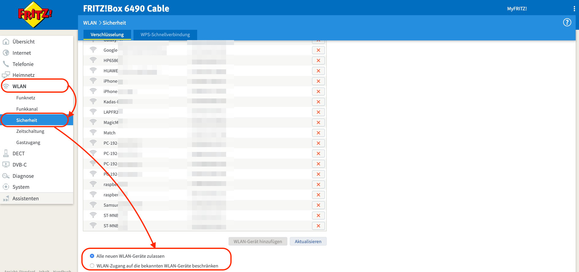579x272 pixels.
Task: Click the Assistenten wizard icon
Action: click(6, 198)
